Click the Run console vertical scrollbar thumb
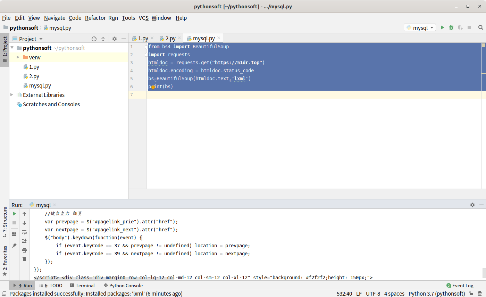This screenshot has height=297, width=486. pyautogui.click(x=484, y=273)
